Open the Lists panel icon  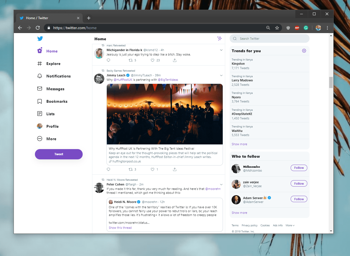[x=40, y=114]
